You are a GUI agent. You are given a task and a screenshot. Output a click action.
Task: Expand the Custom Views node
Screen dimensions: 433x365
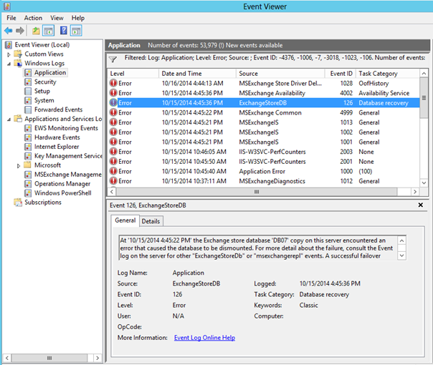[9, 54]
